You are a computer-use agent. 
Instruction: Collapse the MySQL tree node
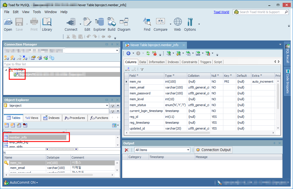tap(6, 70)
